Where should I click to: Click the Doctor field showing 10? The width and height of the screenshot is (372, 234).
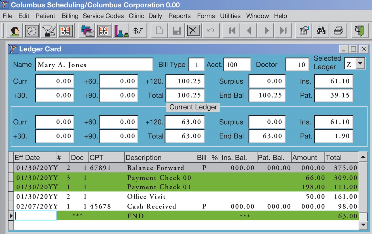297,65
